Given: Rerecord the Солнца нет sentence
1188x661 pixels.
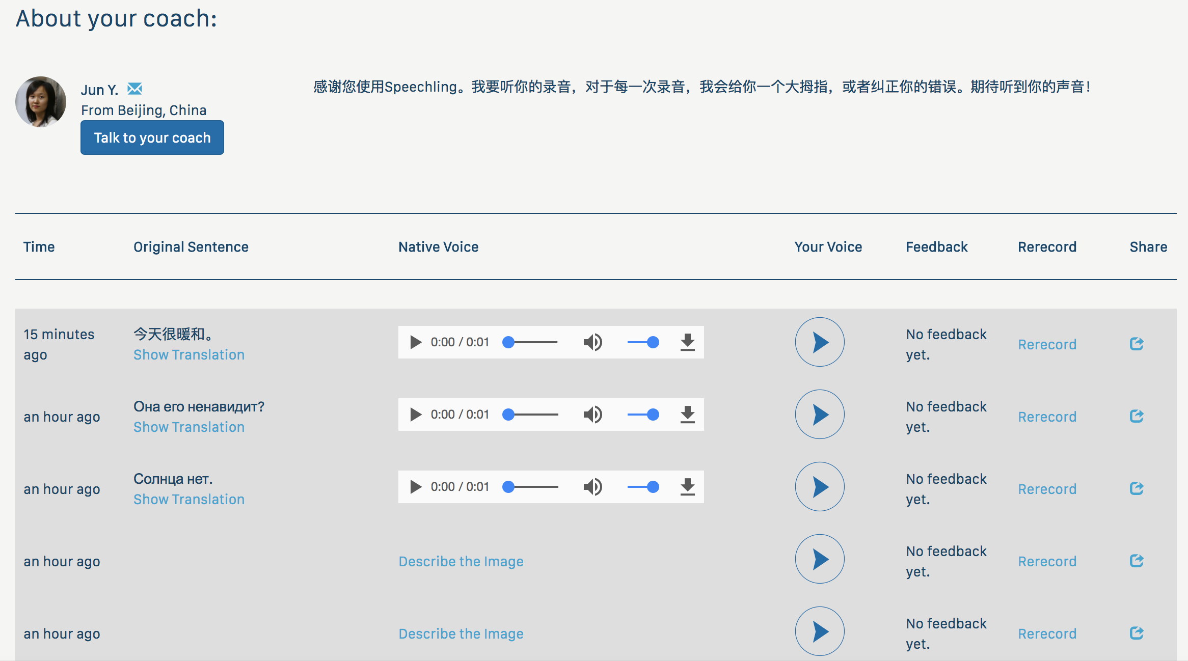Looking at the screenshot, I should [x=1047, y=489].
